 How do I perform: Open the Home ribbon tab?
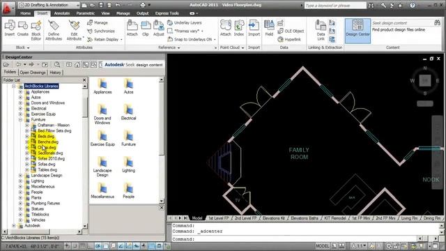(x=25, y=13)
